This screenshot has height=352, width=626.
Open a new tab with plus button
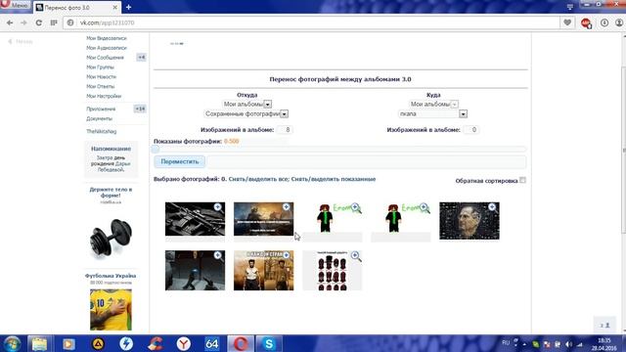click(x=128, y=7)
